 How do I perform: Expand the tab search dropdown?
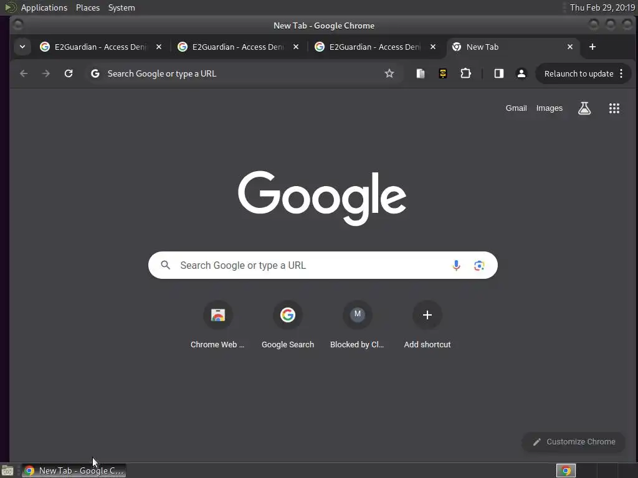coord(22,47)
